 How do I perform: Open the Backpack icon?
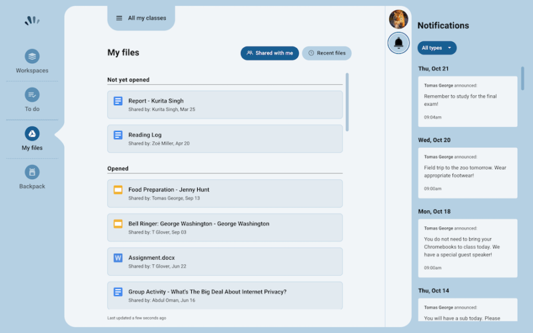(32, 172)
